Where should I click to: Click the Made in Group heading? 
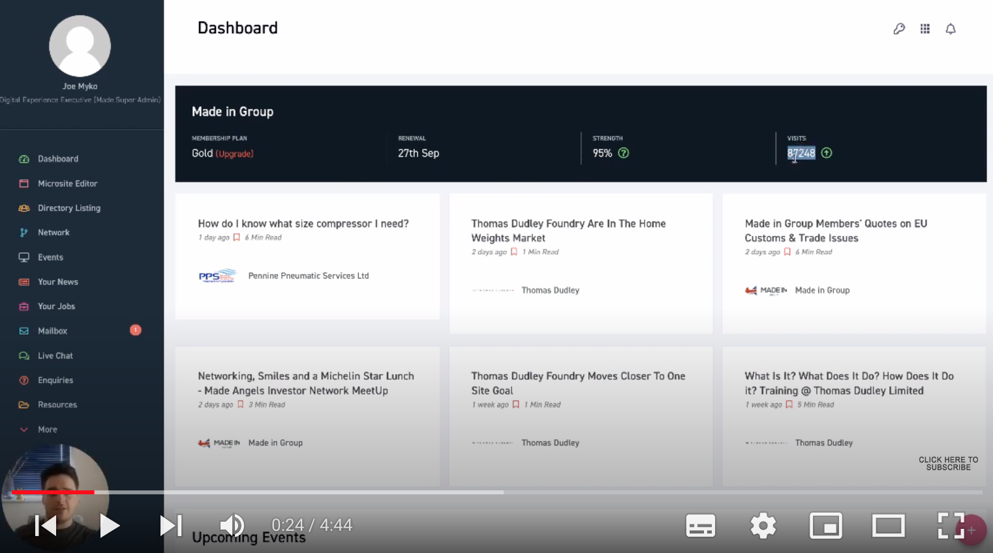pos(232,112)
